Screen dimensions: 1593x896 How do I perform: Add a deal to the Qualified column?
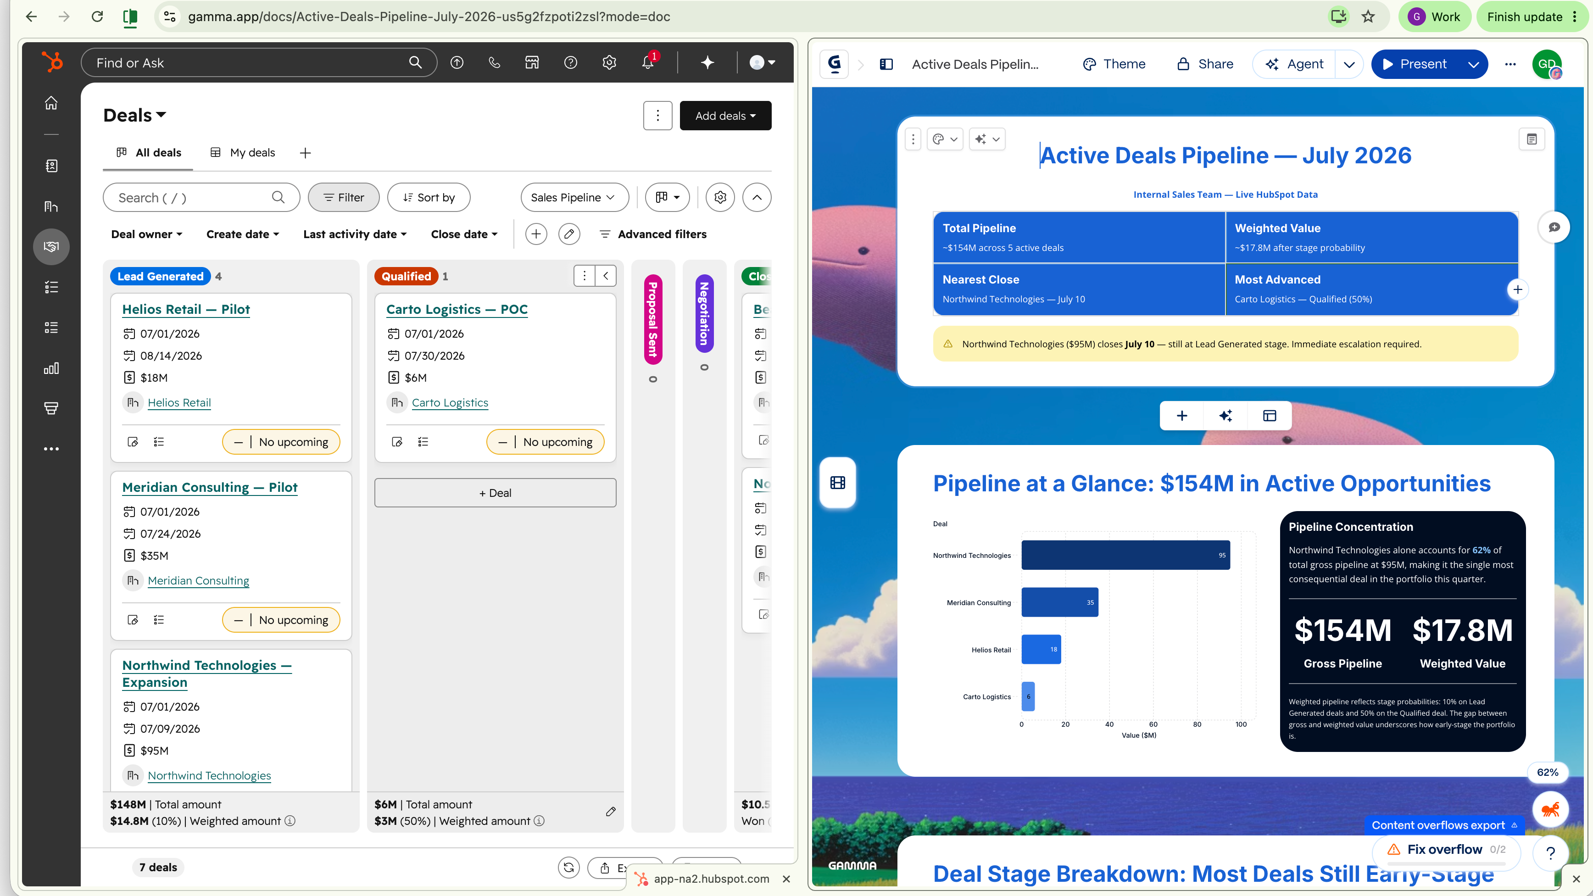tap(496, 493)
